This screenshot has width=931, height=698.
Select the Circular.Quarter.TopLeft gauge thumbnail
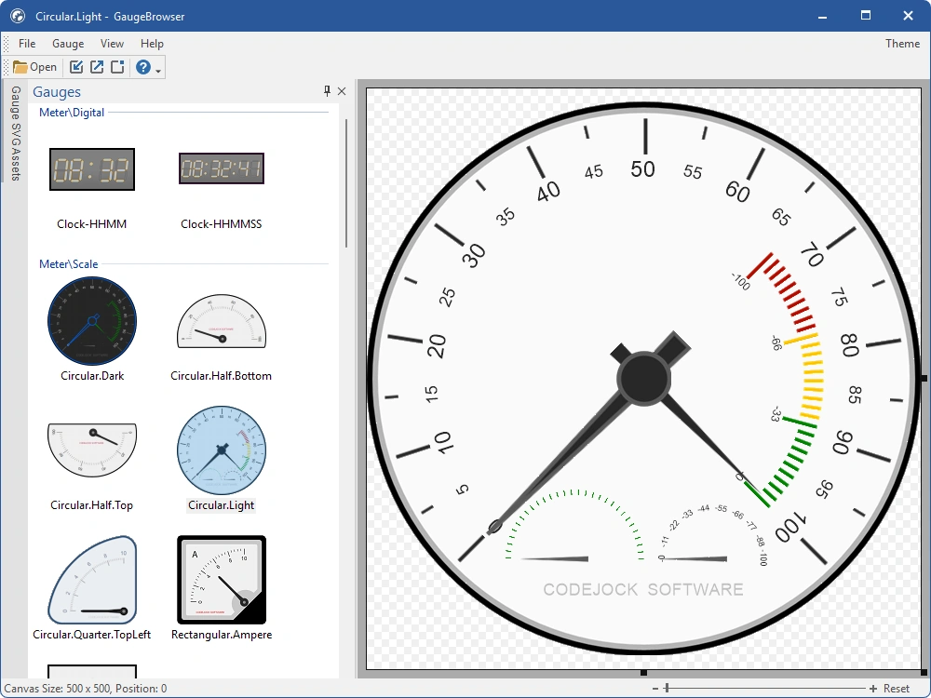coord(92,580)
